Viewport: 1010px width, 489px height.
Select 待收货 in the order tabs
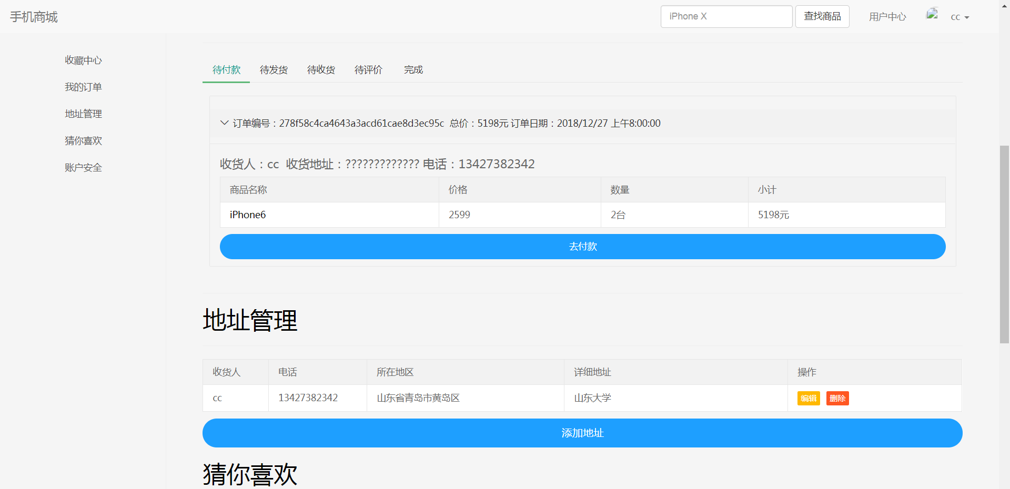point(321,69)
